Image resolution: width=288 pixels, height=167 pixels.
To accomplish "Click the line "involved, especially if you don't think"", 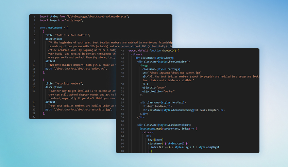I will (x=82, y=99).
